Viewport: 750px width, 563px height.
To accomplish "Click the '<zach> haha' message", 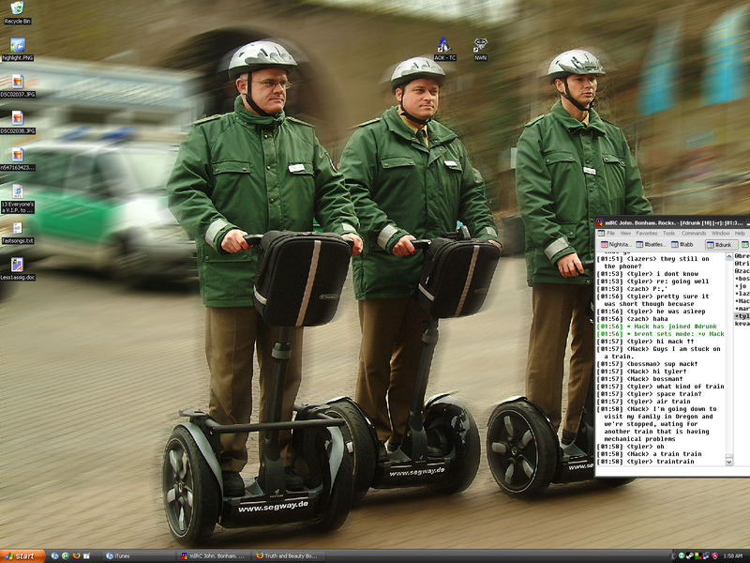I will [632, 319].
